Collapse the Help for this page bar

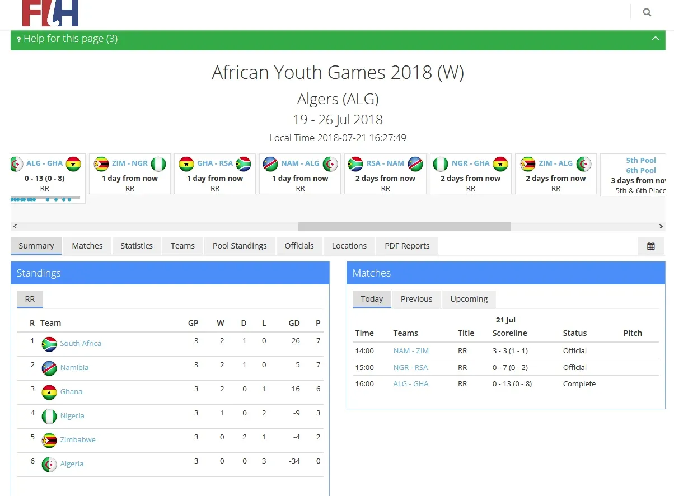pos(655,39)
